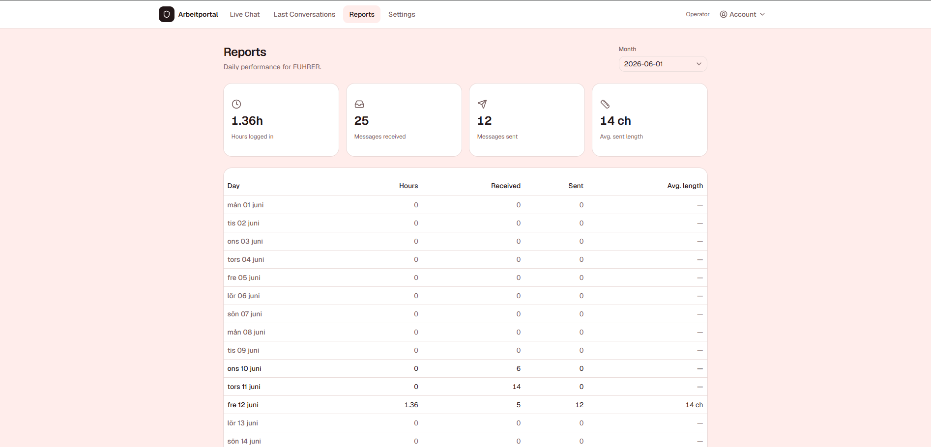Select the row ons 03 juni
This screenshot has width=931, height=447.
tap(465, 241)
